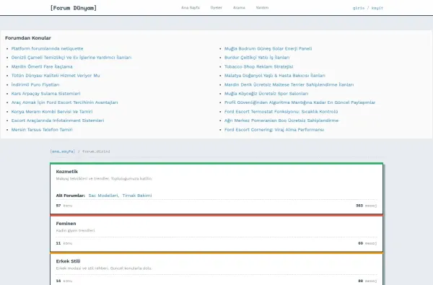Screen dimensions: 433x285
Task: Open Profil Güvenliğinden Algoritma Mantığına topic
Action: [x=299, y=102]
